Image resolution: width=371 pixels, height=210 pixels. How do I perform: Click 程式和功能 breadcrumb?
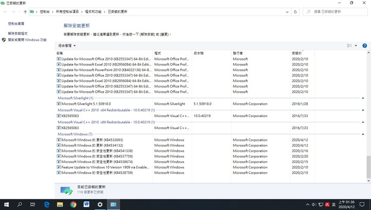coord(93,12)
